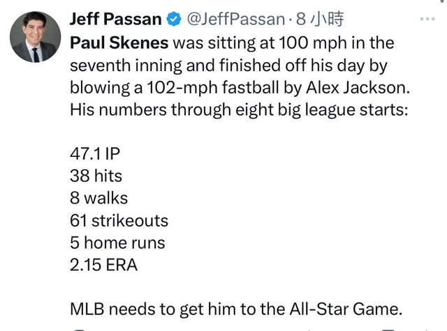
Task: Select the '38 hits' stat line
Action: (x=96, y=176)
